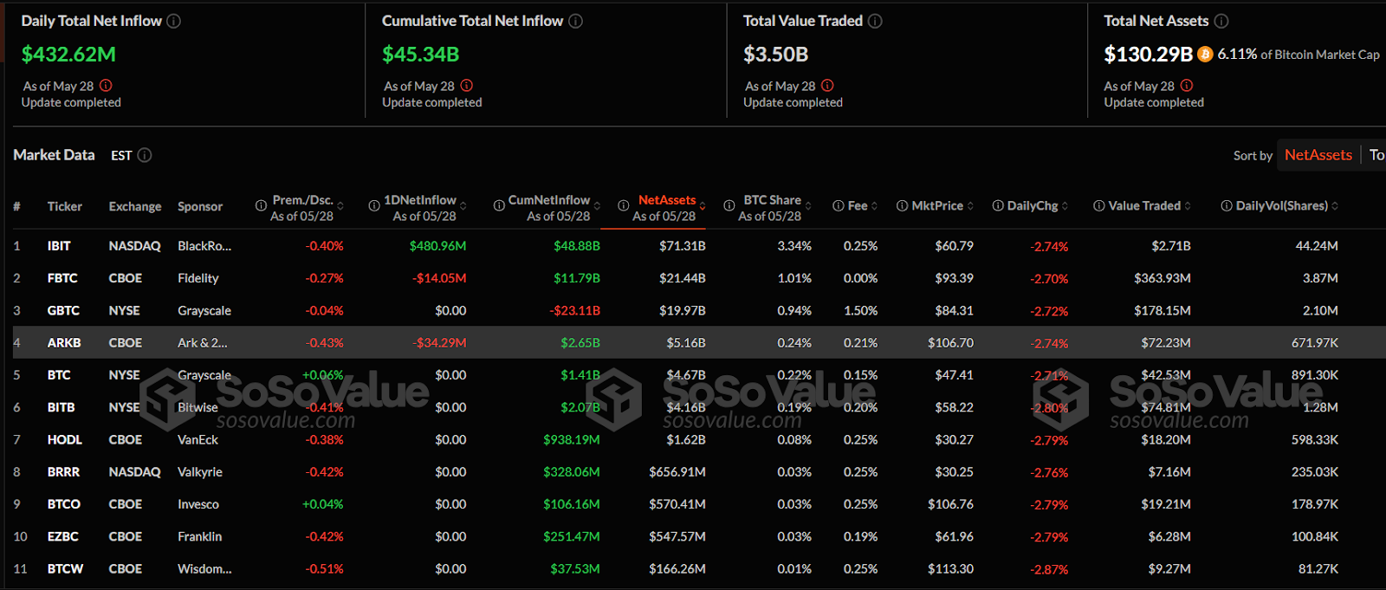Click red alert icon under Total Net Assets
Image resolution: width=1386 pixels, height=590 pixels.
click(x=1187, y=86)
